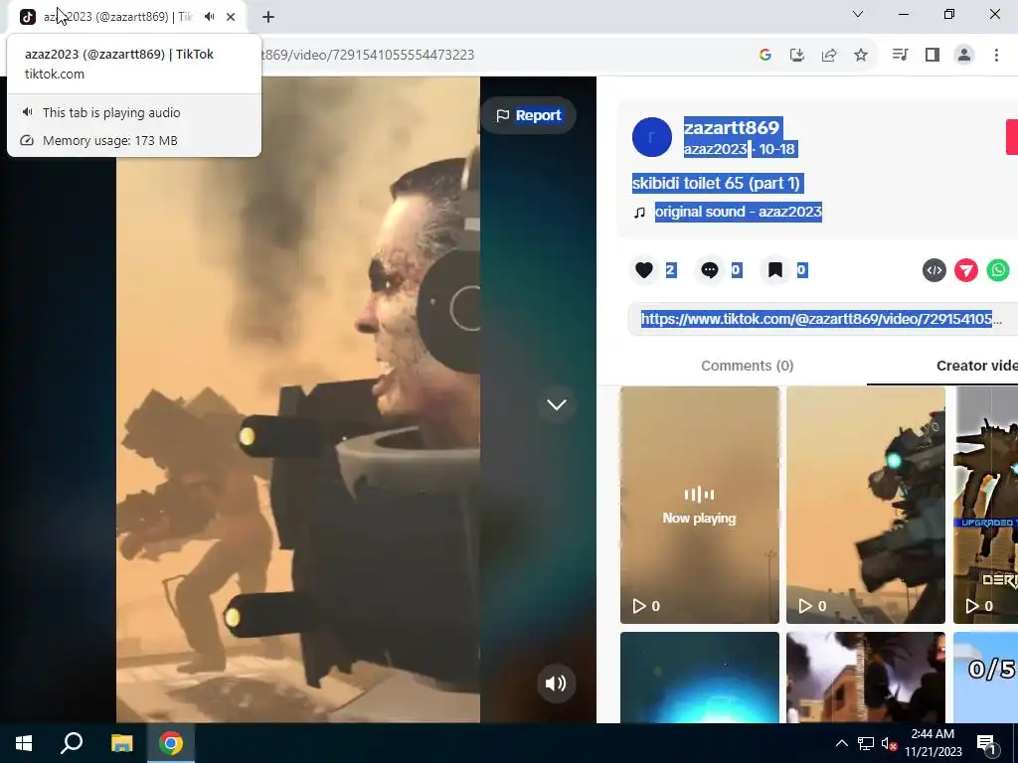Viewport: 1018px width, 763px height.
Task: Share video to WhatsApp
Action: pos(998,270)
